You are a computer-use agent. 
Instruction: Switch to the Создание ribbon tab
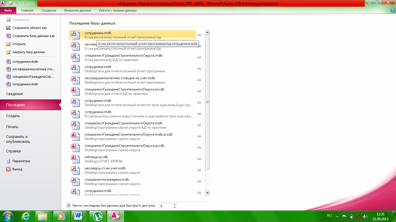[x=49, y=10]
